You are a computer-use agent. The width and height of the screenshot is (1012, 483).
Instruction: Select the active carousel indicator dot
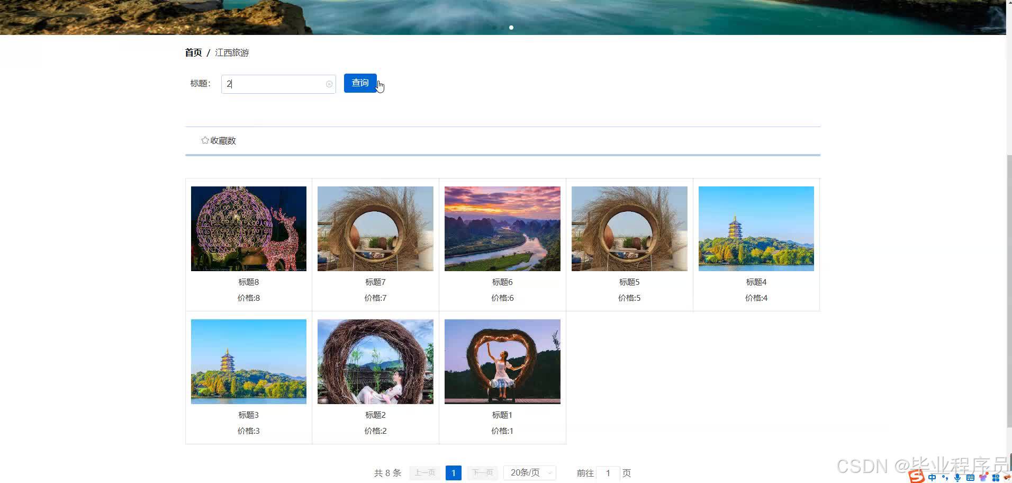[x=511, y=27]
